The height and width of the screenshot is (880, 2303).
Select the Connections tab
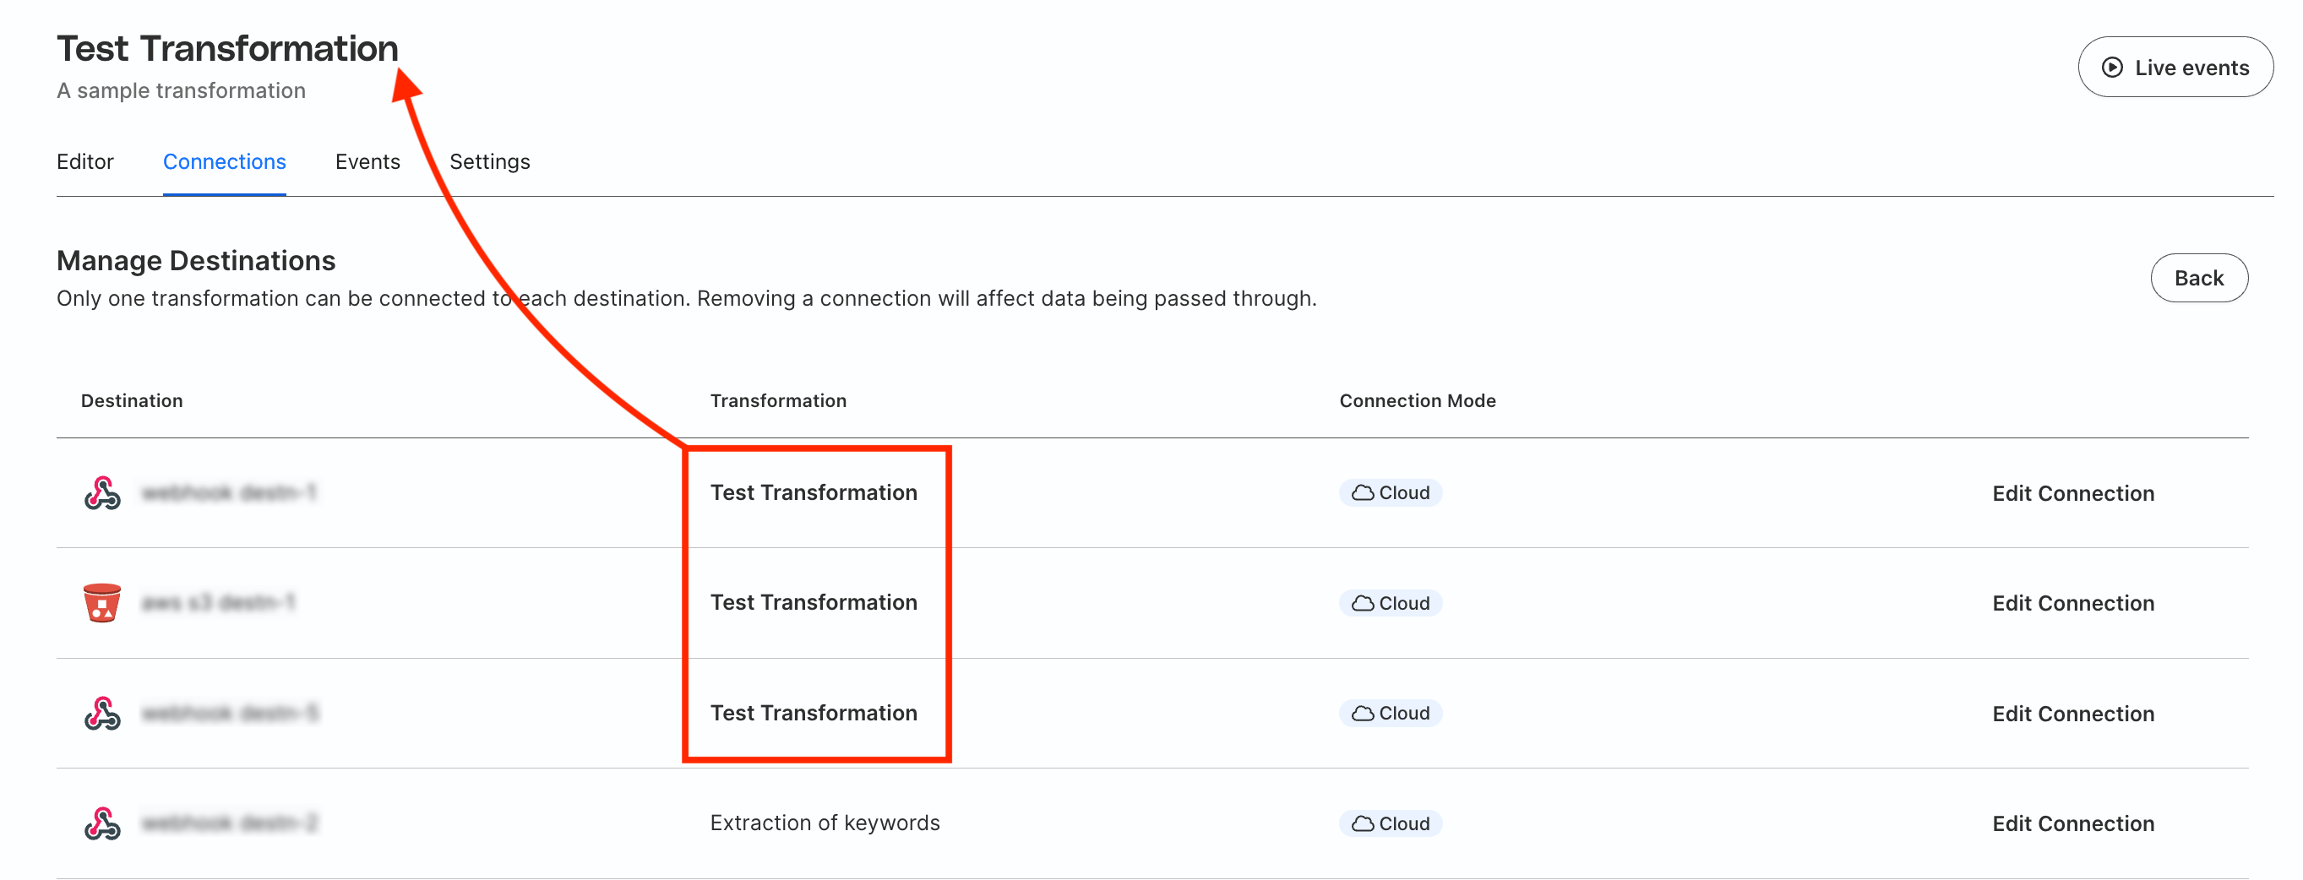(x=225, y=161)
